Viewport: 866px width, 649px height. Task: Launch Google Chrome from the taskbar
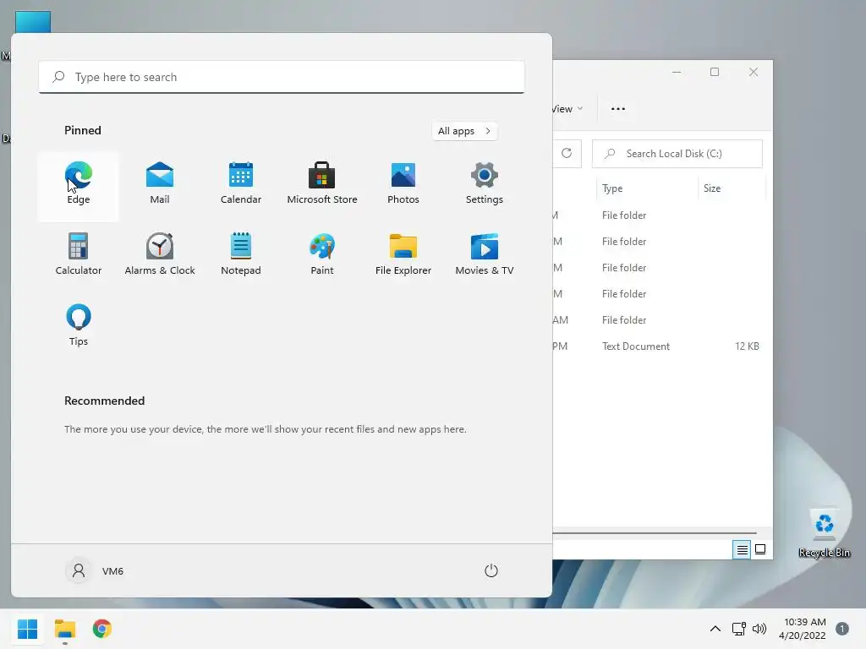pos(101,629)
